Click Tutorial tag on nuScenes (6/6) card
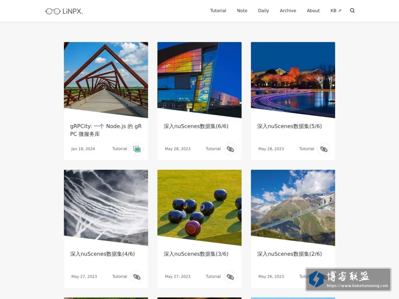The height and width of the screenshot is (299, 399). click(x=213, y=149)
